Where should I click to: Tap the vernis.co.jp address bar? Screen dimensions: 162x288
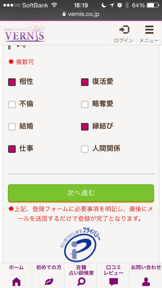(81, 14)
